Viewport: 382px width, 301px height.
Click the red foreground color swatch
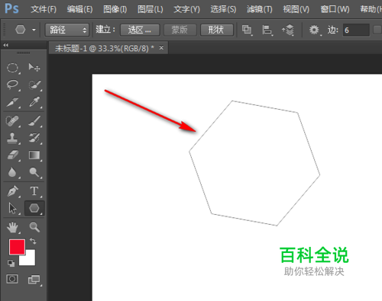coord(17,247)
